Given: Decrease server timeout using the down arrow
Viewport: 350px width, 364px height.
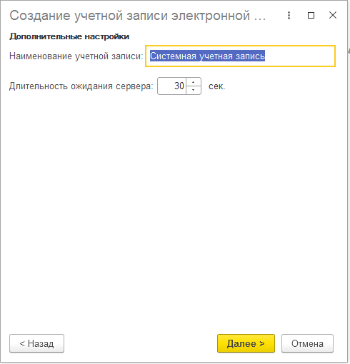Looking at the screenshot, I should click(x=194, y=90).
